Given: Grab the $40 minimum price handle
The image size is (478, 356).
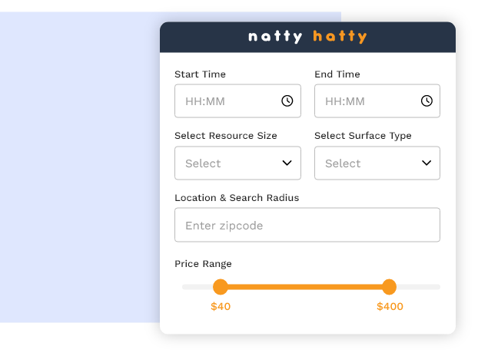Looking at the screenshot, I should pyautogui.click(x=221, y=287).
